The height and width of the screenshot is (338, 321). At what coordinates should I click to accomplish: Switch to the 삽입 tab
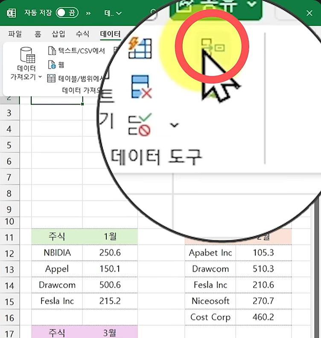pyautogui.click(x=58, y=34)
